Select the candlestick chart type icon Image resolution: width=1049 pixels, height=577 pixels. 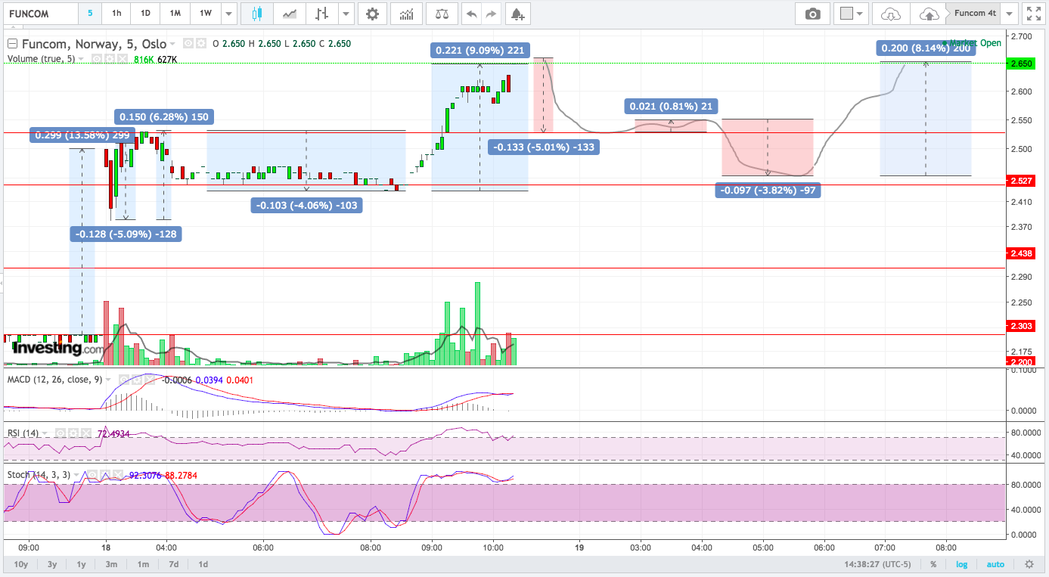click(x=256, y=14)
